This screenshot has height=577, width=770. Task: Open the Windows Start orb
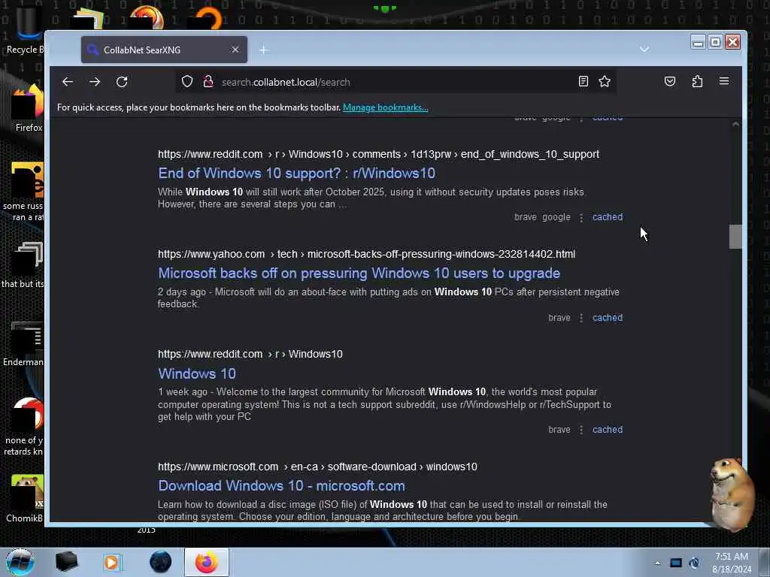(x=20, y=562)
